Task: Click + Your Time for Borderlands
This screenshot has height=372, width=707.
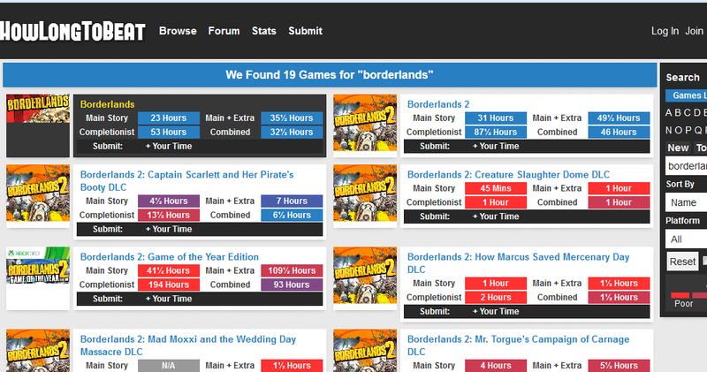Action: coord(169,146)
